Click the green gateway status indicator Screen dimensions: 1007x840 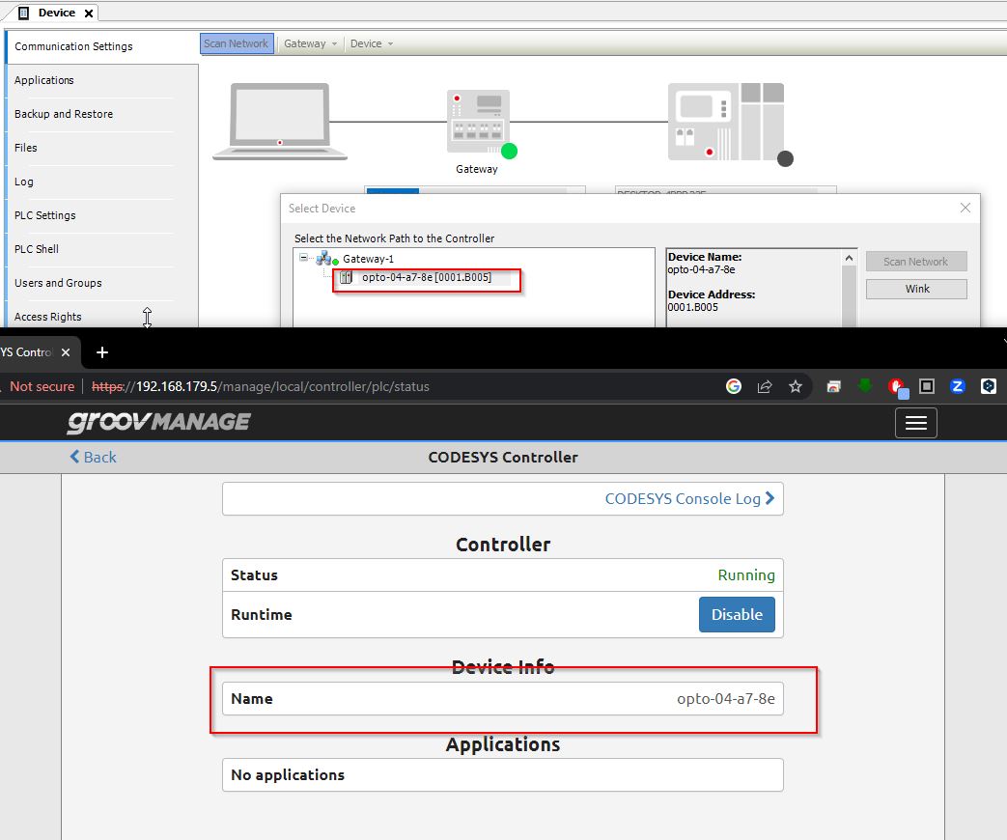click(x=509, y=151)
